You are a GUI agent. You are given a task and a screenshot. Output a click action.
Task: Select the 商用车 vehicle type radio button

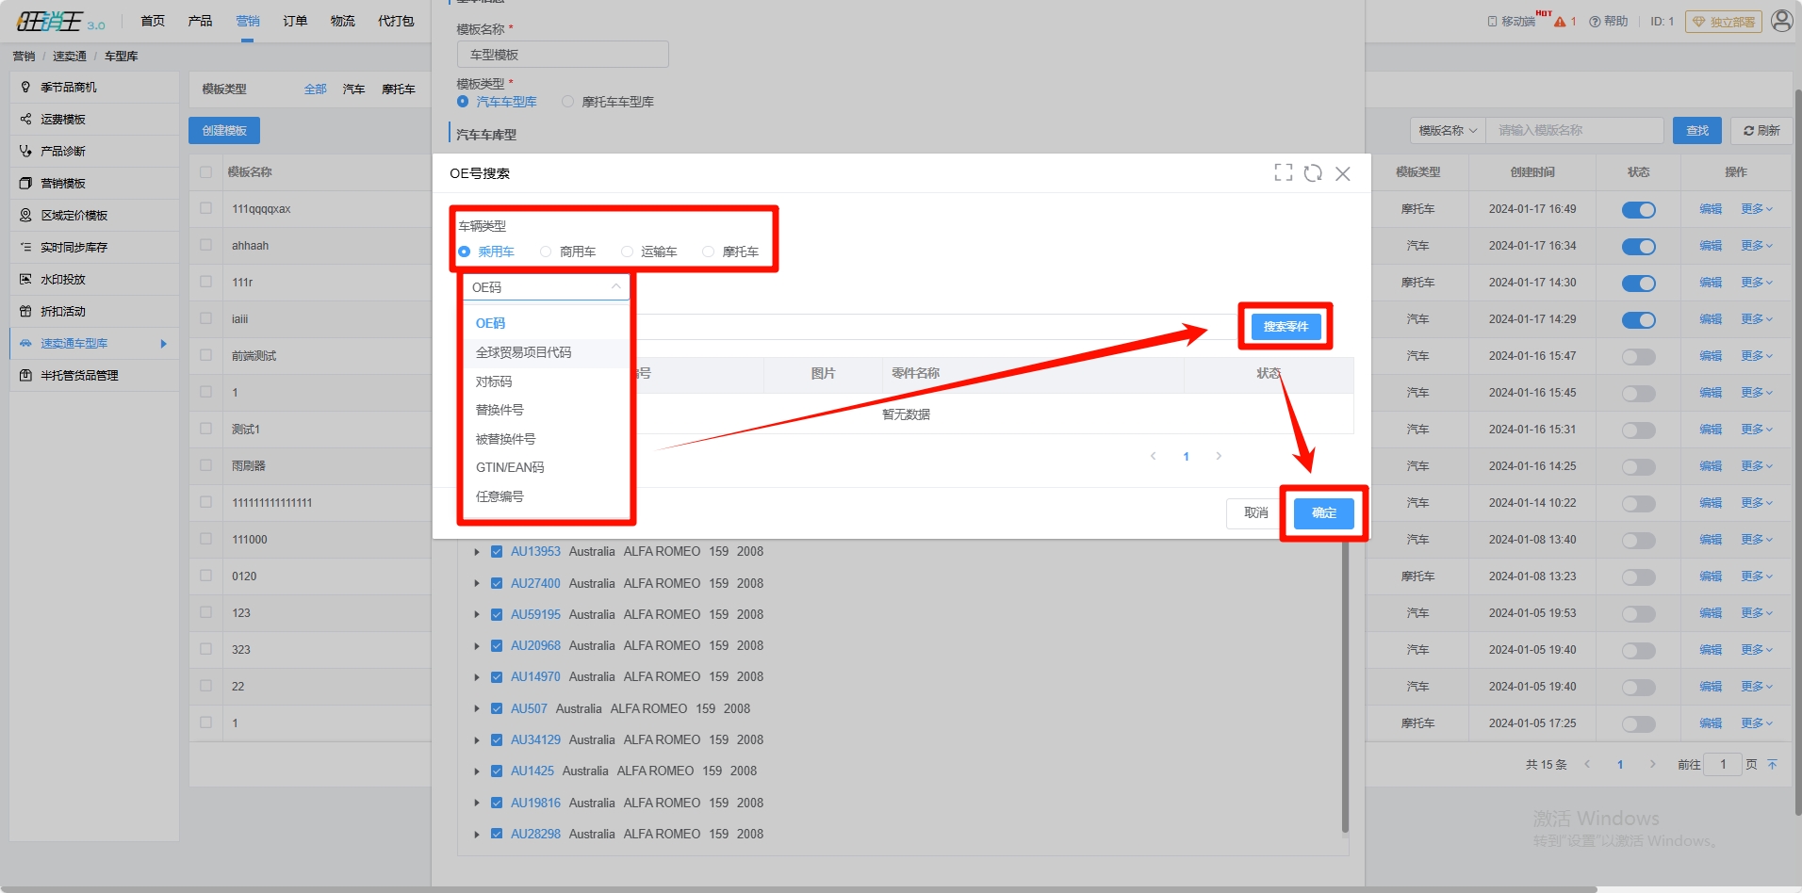point(546,252)
